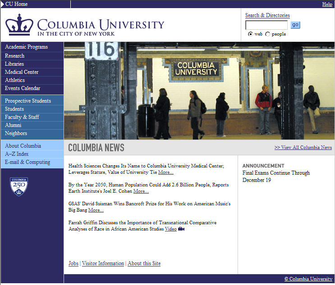The height and width of the screenshot is (285, 335).
Task: Open the About this Site link
Action: [144, 263]
